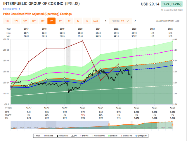Image resolution: width=187 pixels, height=141 pixels.
Task: Select the 15Y time range tab
Action: click(x=25, y=21)
